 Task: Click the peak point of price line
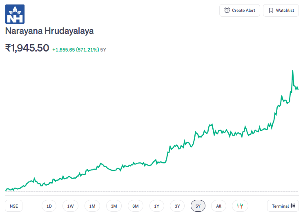293,71
